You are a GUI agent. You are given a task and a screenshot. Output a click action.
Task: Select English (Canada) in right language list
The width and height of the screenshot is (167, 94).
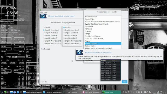click(64, 36)
